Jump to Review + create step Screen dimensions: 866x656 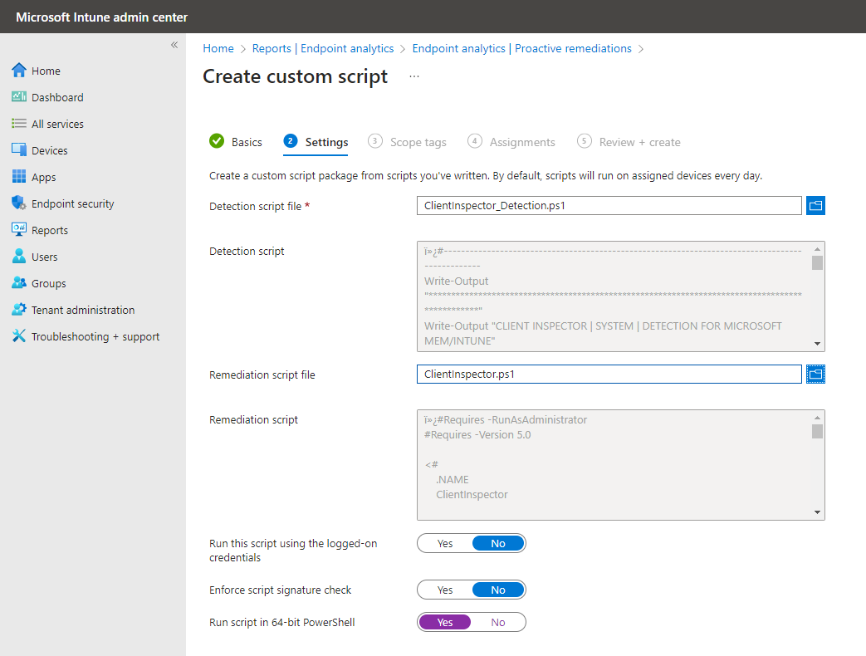[x=629, y=142]
